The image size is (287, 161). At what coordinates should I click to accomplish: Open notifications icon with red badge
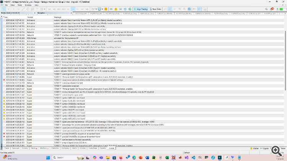tap(272, 9)
